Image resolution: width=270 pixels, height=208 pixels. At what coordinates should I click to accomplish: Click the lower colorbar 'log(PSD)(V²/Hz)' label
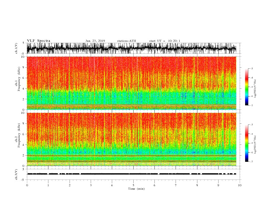tap(256, 145)
